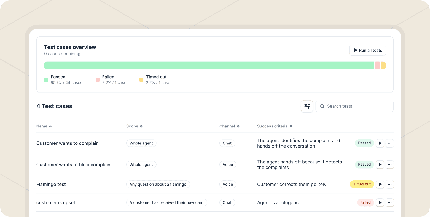
Task: Open more options for Customer wants to file a complaint
Action: pos(389,165)
